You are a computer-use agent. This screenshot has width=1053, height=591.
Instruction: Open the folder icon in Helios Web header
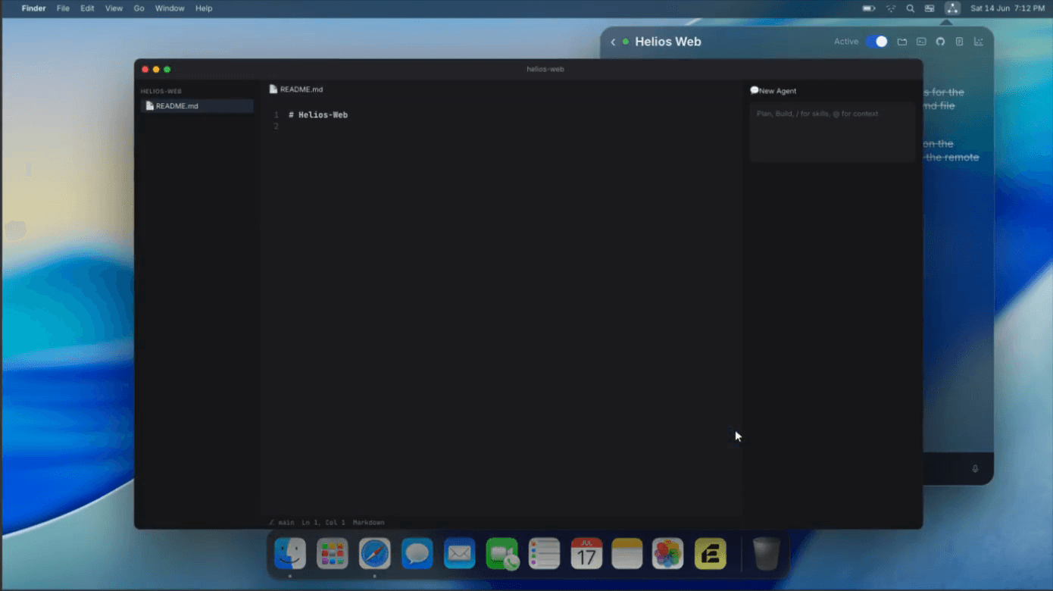[x=902, y=42]
